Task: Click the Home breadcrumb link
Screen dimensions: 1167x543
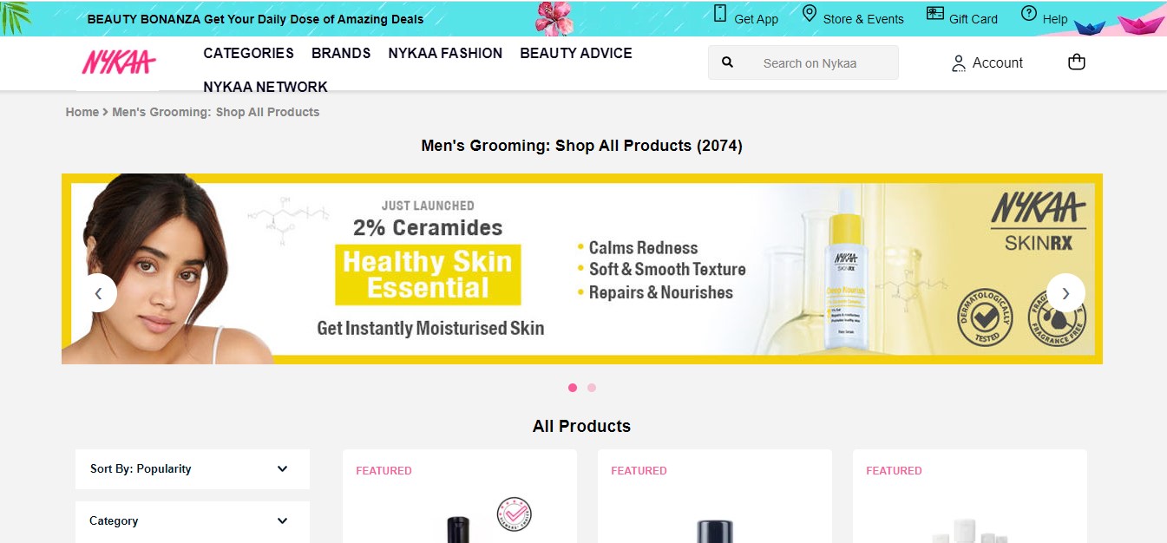Action: point(82,112)
